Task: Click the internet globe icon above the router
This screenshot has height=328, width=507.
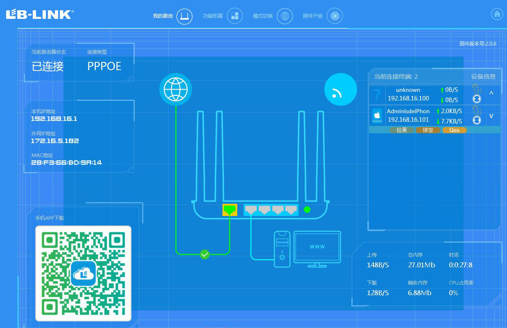Action: (176, 89)
